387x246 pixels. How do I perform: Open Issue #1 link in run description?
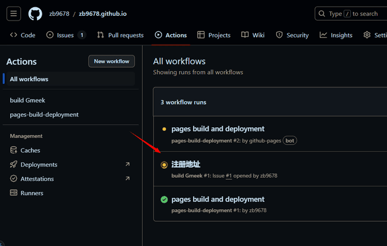(x=229, y=175)
